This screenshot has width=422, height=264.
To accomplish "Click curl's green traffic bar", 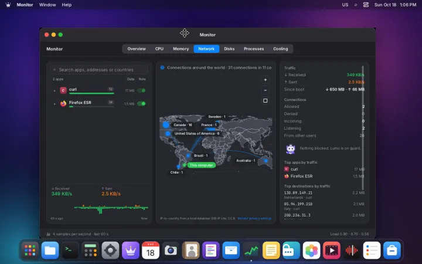I will (x=91, y=93).
